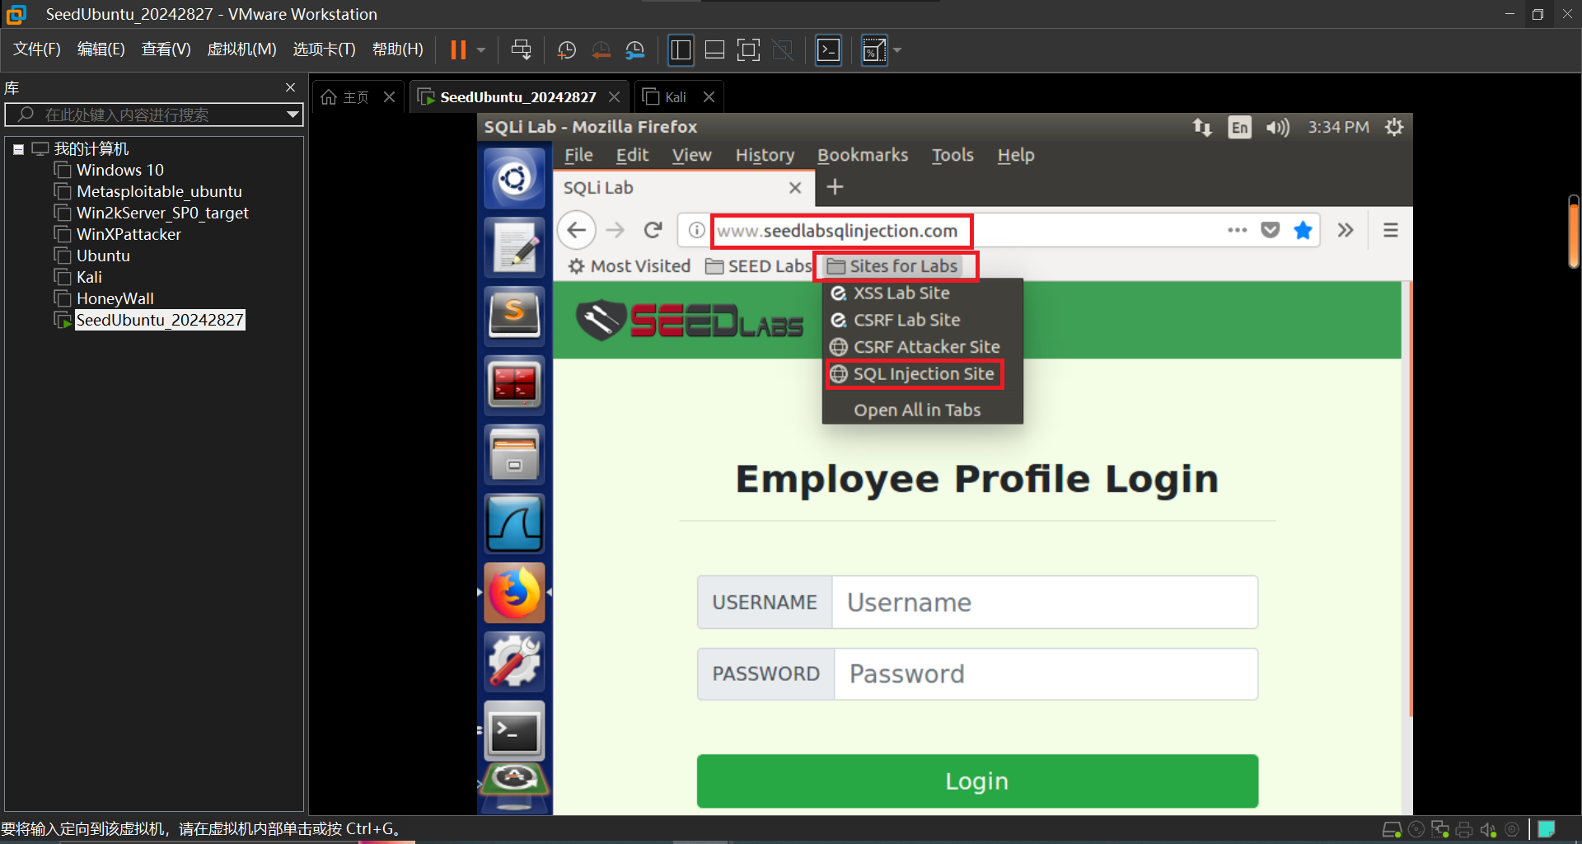Open the 文件(F) menu

(37, 49)
